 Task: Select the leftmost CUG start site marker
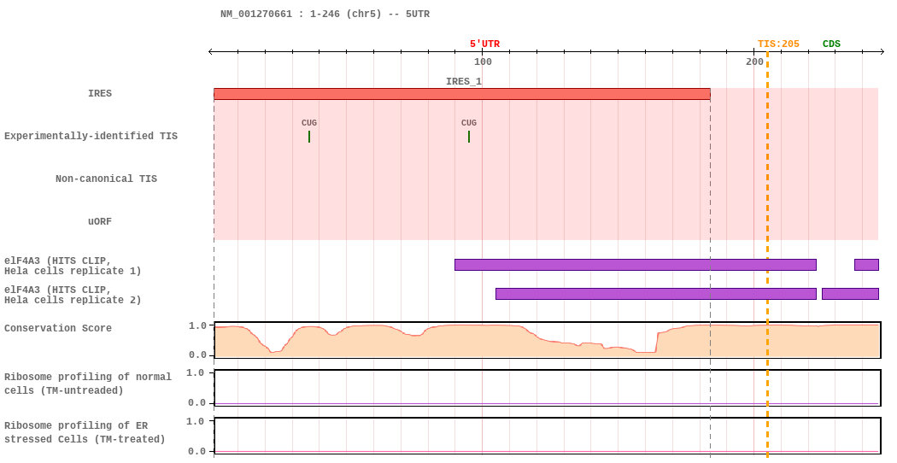click(309, 136)
